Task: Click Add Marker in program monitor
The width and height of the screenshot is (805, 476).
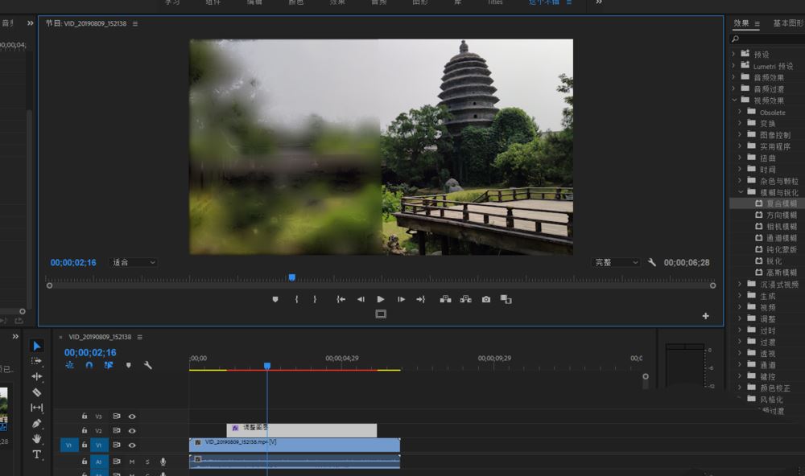Action: pos(275,300)
